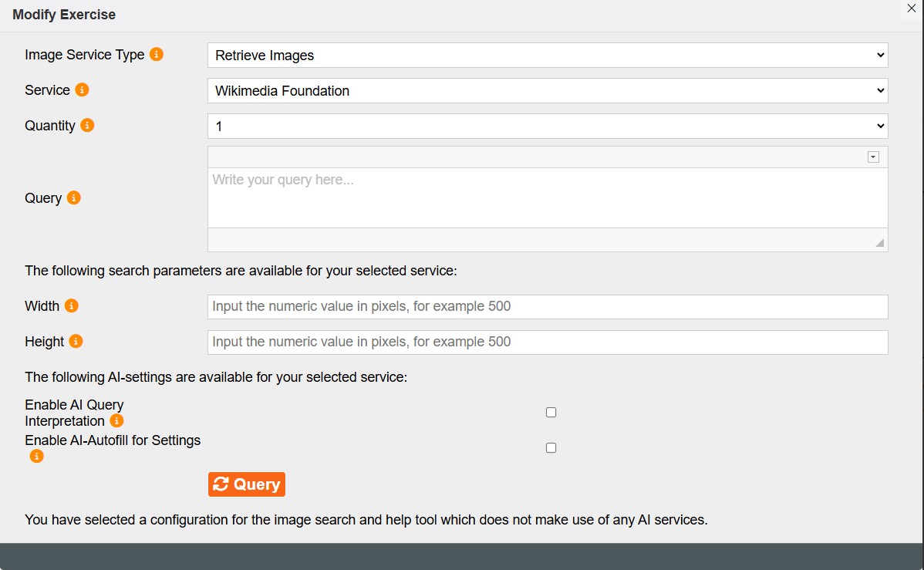The height and width of the screenshot is (570, 924).
Task: Click the info icon next to Quantity
Action: coord(87,125)
